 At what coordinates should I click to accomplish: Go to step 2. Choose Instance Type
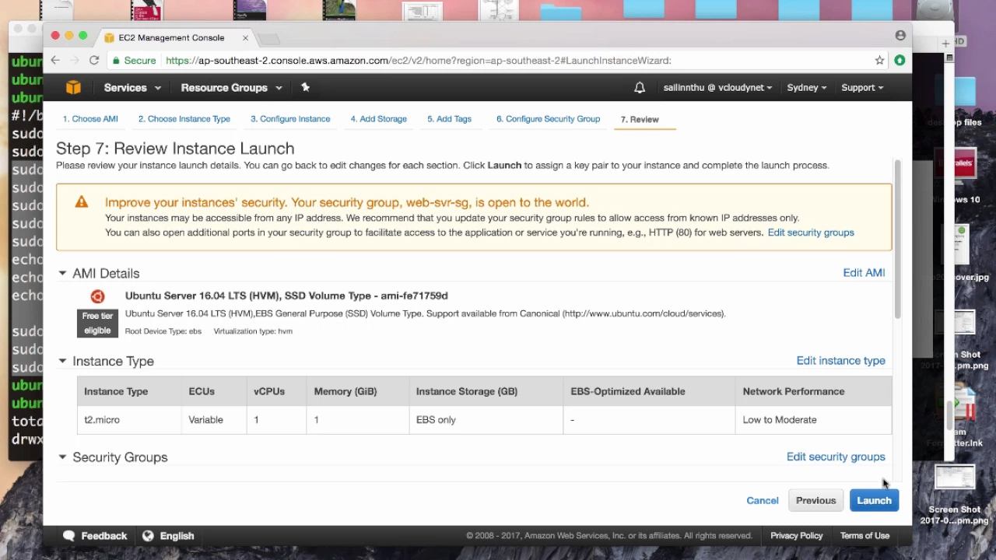pos(184,119)
